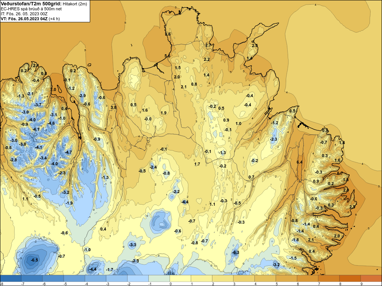Click the legend tick label '7'

pyautogui.click(x=319, y=284)
